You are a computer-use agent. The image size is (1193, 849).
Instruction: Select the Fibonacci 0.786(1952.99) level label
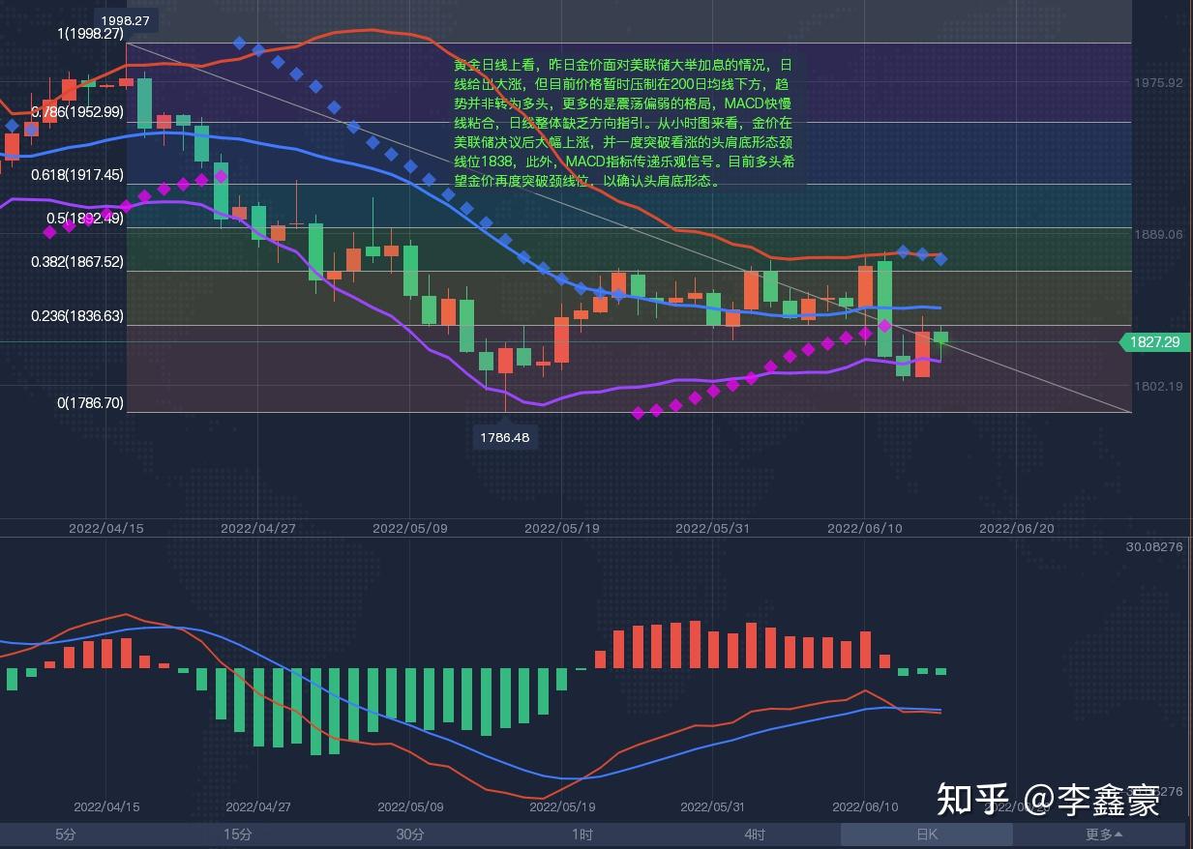coord(76,111)
